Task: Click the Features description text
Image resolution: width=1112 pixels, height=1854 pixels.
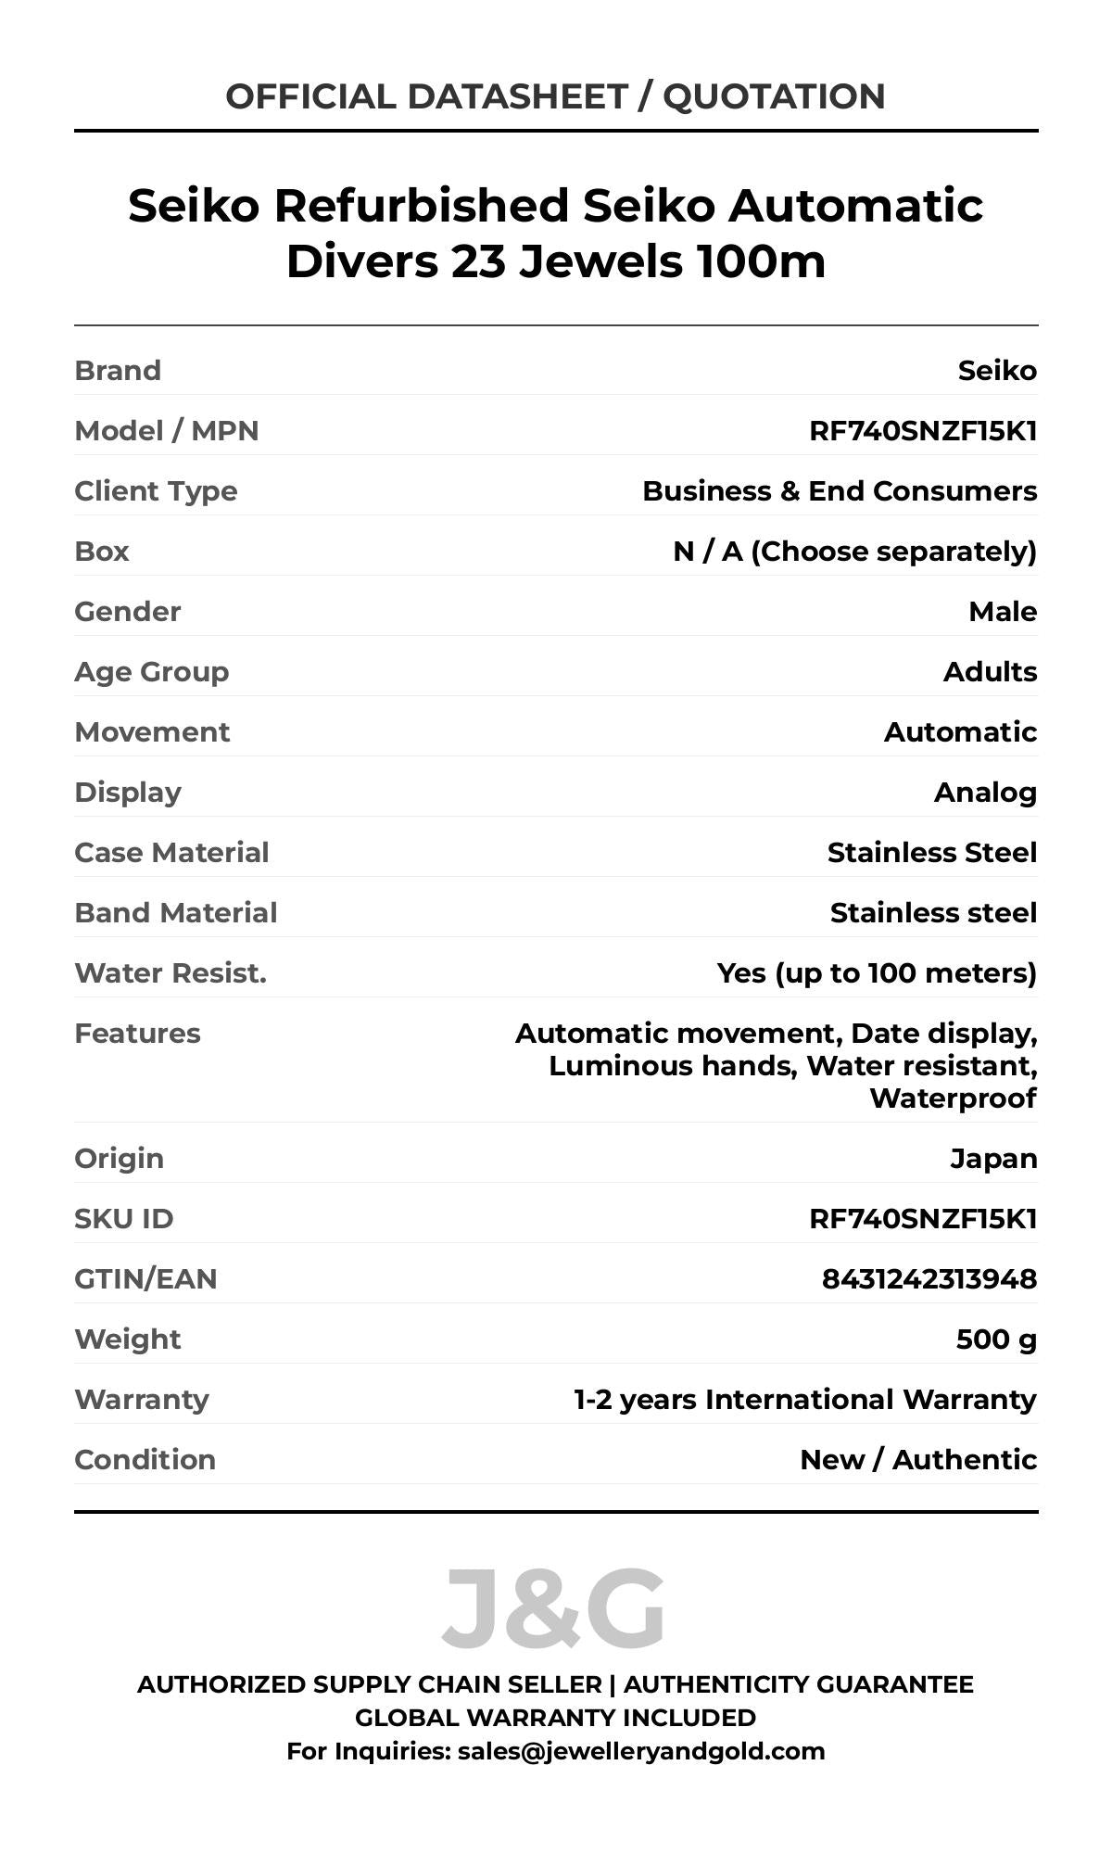Action: pyautogui.click(x=777, y=1066)
